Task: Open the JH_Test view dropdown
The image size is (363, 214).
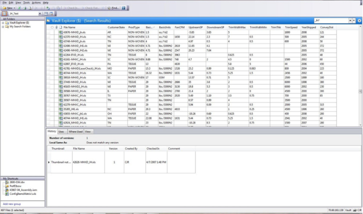Action: 40,14
